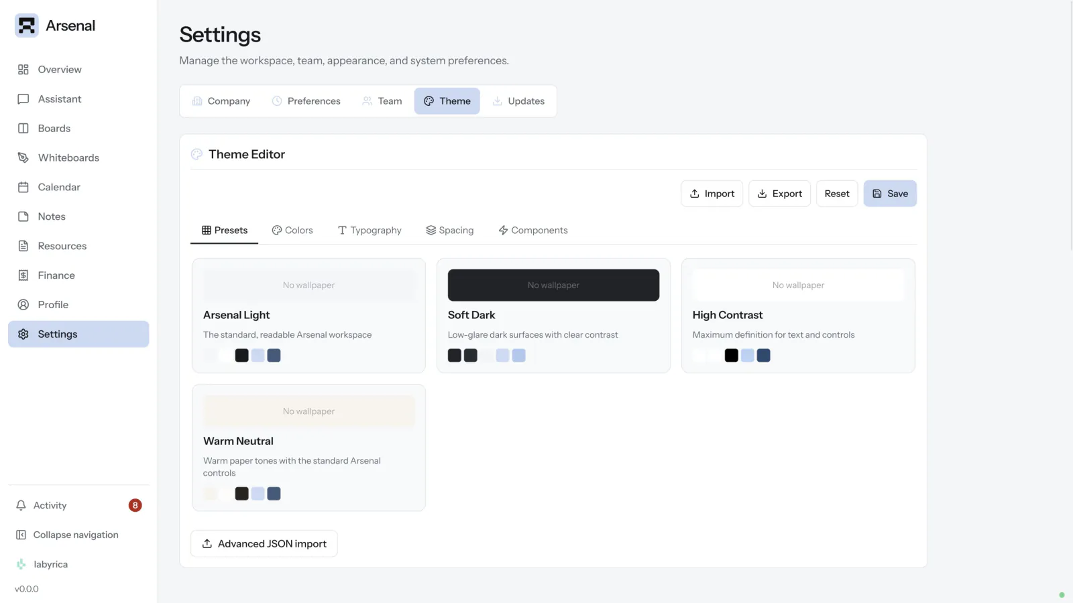Open Overview from the sidebar
Screen dimensions: 1073x603
78,70
